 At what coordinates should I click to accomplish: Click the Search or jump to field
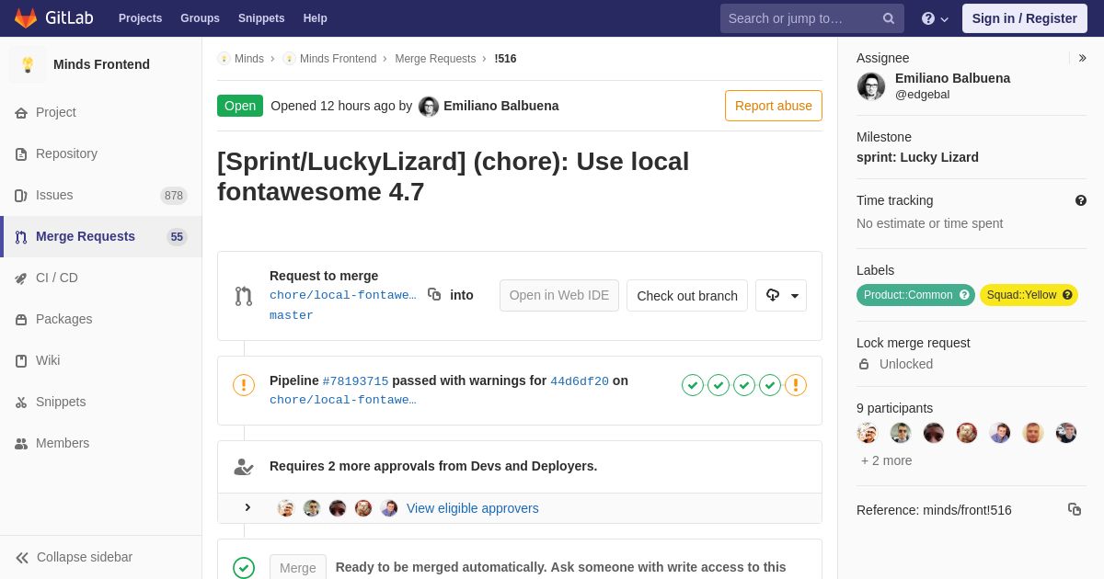coord(800,18)
